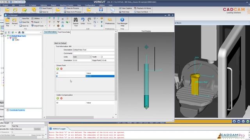Edit the Description field
The width and height of the screenshot is (250, 140).
[94, 50]
